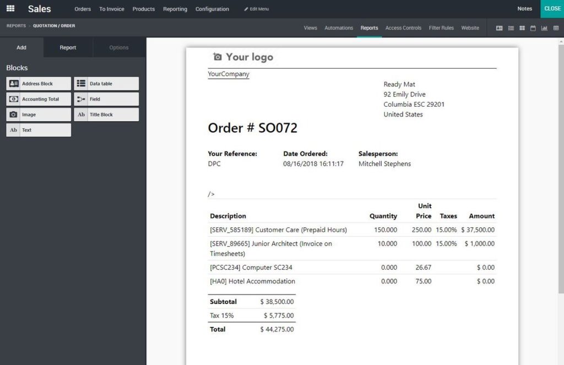Insert a Text block
Viewport: 564px width, 365px height.
pyautogui.click(x=39, y=129)
